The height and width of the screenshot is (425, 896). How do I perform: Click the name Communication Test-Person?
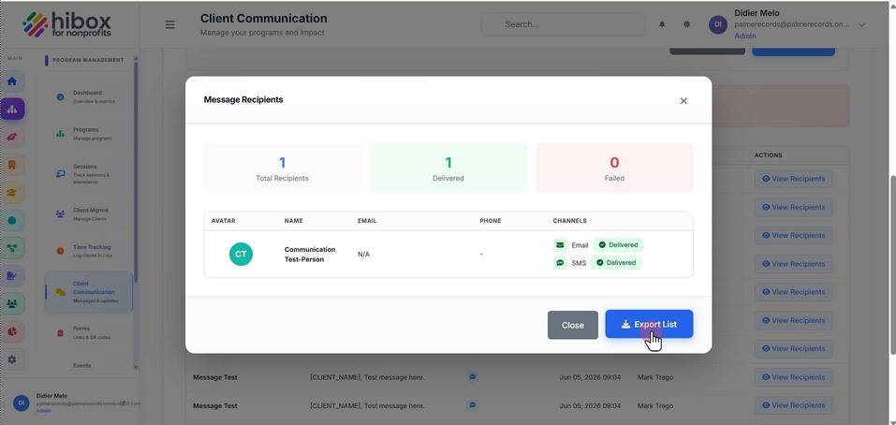pyautogui.click(x=310, y=255)
